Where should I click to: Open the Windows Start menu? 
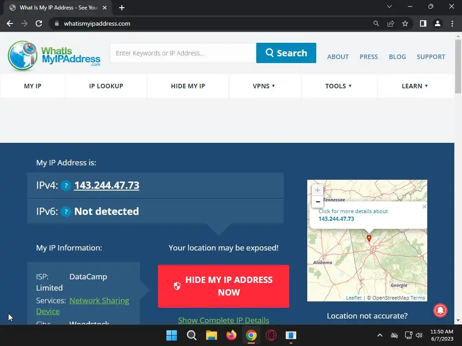172,335
